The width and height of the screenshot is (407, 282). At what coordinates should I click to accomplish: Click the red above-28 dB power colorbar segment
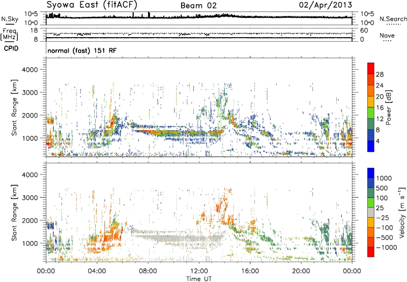371,68
